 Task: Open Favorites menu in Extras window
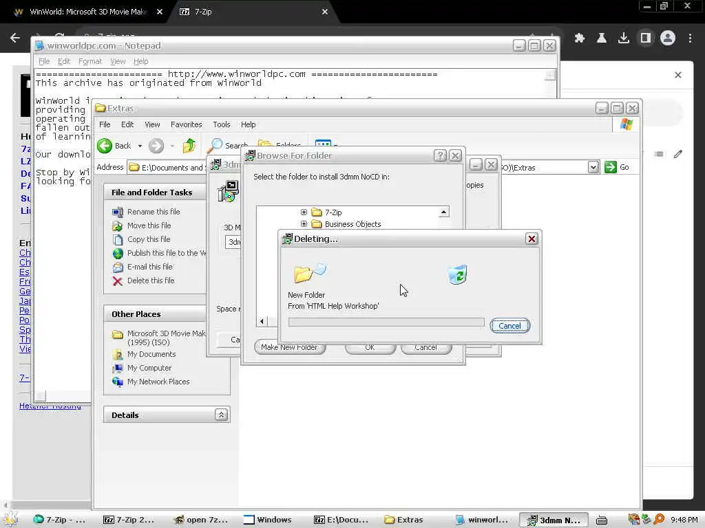[x=186, y=124]
